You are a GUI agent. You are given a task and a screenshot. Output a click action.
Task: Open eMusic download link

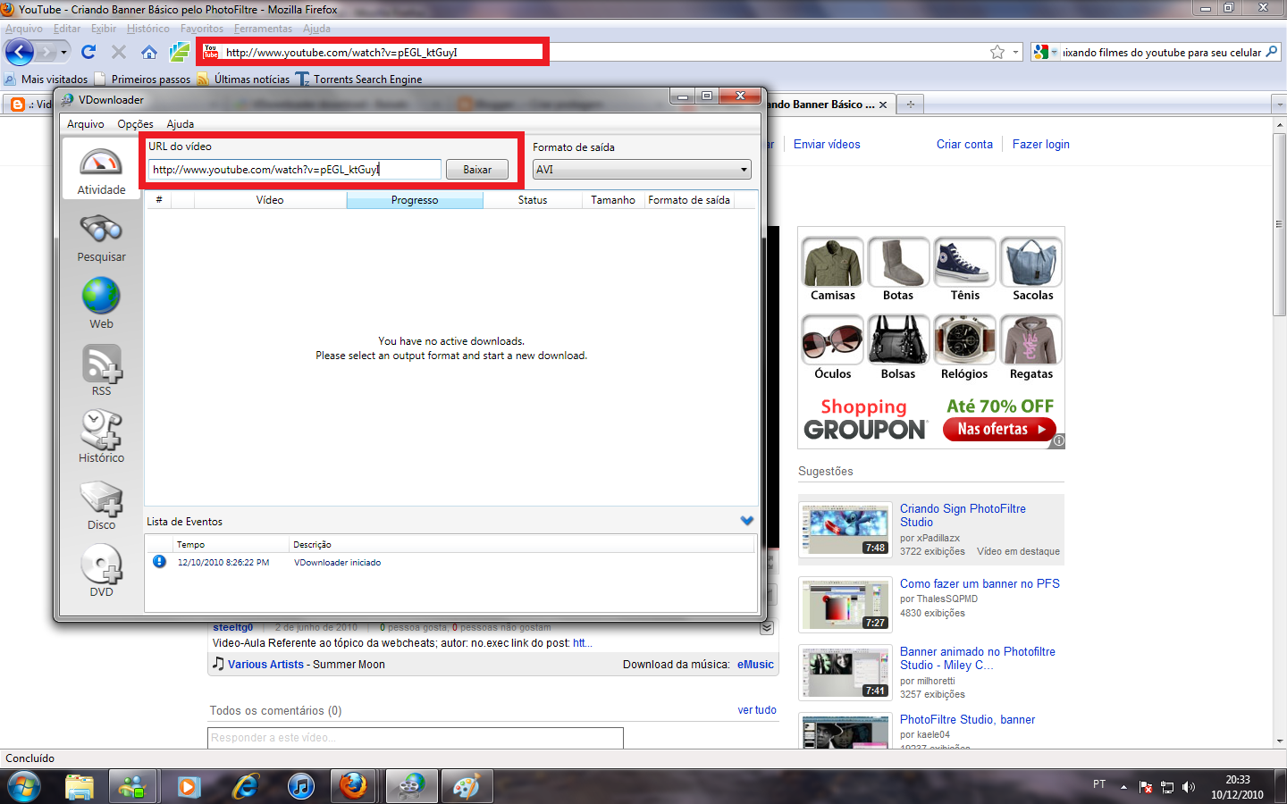(x=755, y=665)
